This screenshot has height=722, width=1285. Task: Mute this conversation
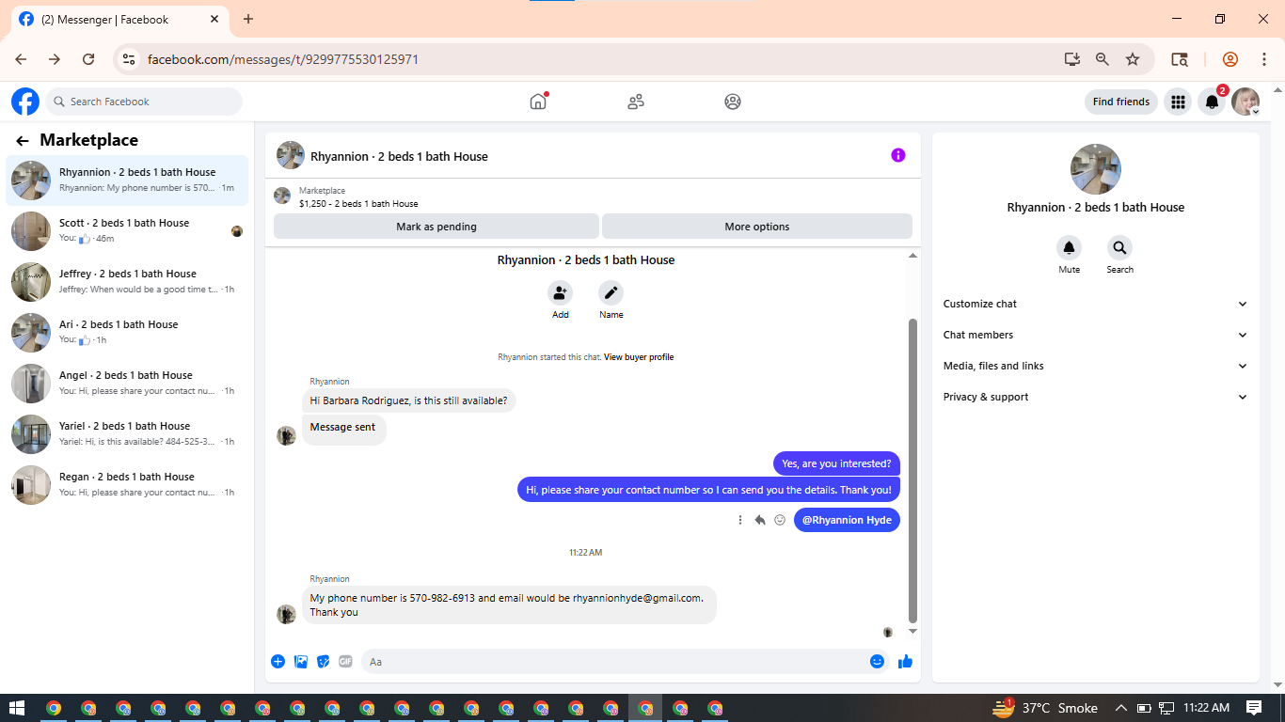pos(1070,247)
